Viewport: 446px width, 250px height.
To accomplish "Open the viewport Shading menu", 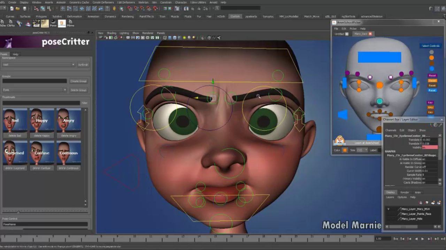I will 111,33.
